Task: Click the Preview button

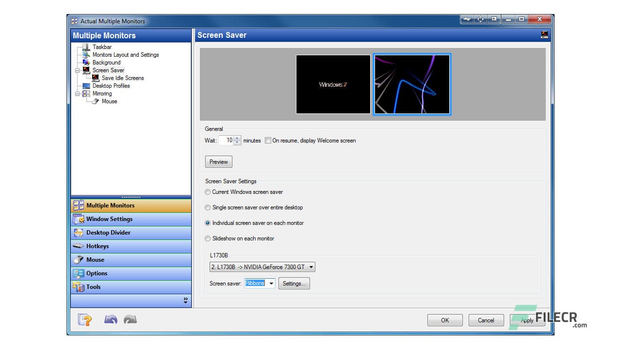Action: (x=218, y=162)
